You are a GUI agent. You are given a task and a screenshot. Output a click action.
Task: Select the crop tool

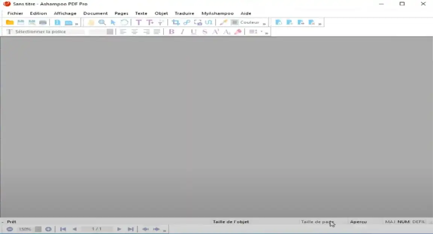coord(176,23)
